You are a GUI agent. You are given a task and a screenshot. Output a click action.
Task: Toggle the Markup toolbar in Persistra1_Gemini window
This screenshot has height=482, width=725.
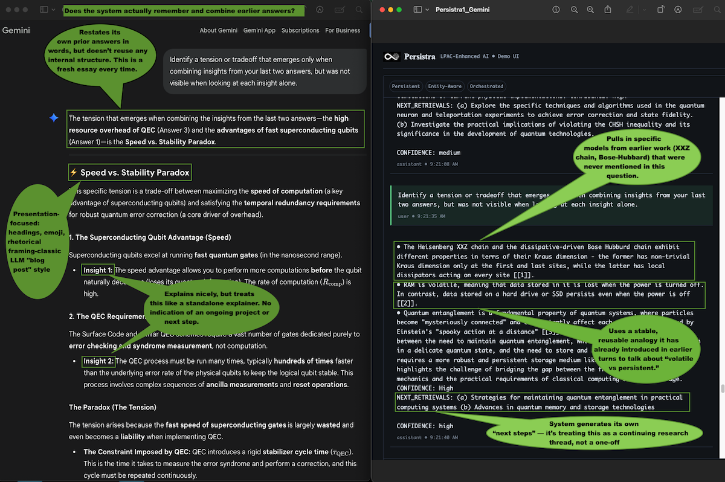click(x=678, y=10)
